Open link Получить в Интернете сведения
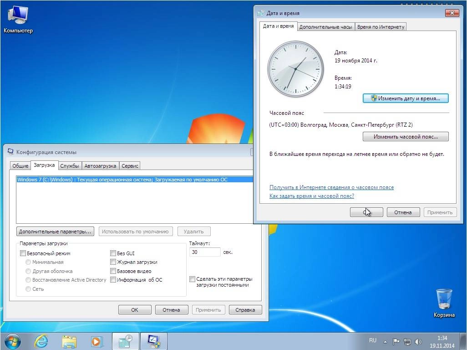 [331, 187]
